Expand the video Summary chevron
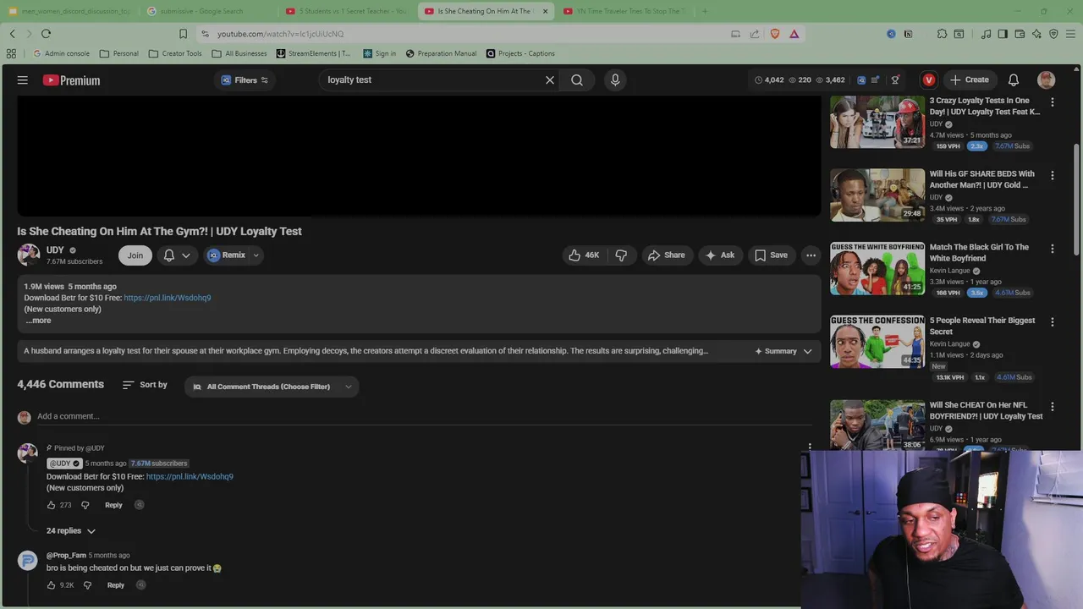 click(807, 351)
